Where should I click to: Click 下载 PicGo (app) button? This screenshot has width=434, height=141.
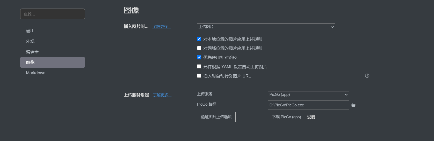286,117
